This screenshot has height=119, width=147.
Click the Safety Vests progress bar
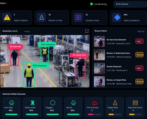point(32,114)
